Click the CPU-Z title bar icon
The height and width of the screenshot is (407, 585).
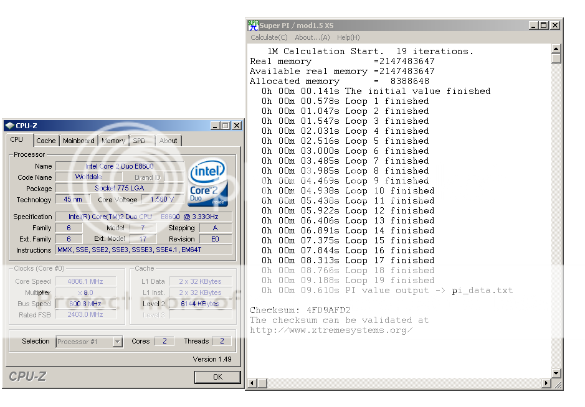tap(10, 126)
